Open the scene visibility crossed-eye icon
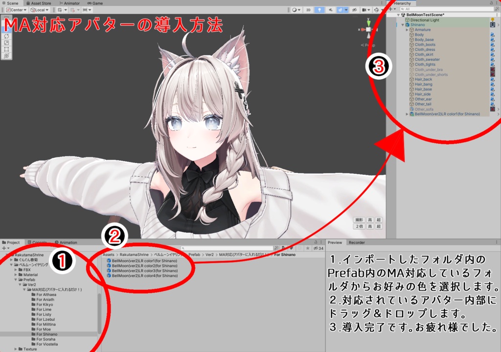The width and height of the screenshot is (501, 352). (355, 10)
